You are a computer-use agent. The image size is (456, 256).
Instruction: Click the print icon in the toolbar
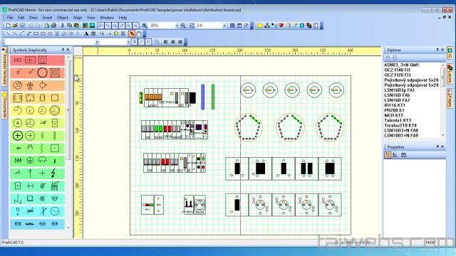coord(53,26)
